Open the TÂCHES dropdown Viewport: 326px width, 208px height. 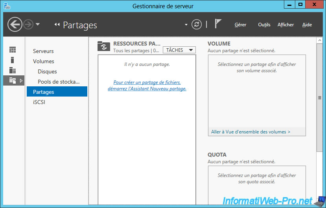(x=179, y=50)
